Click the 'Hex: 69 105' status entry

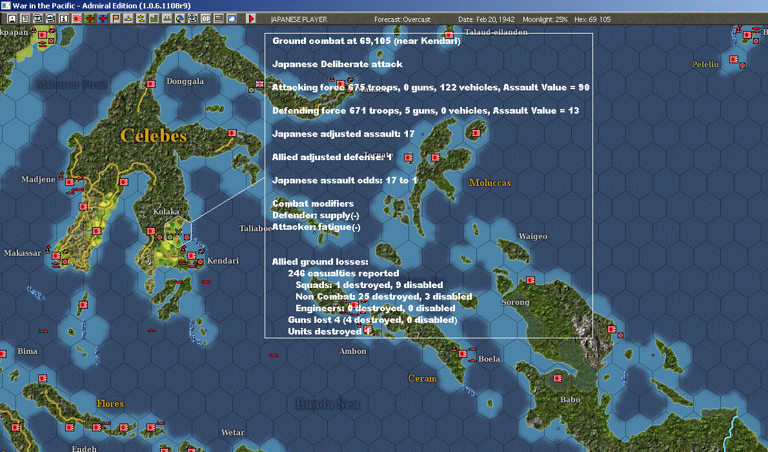592,19
